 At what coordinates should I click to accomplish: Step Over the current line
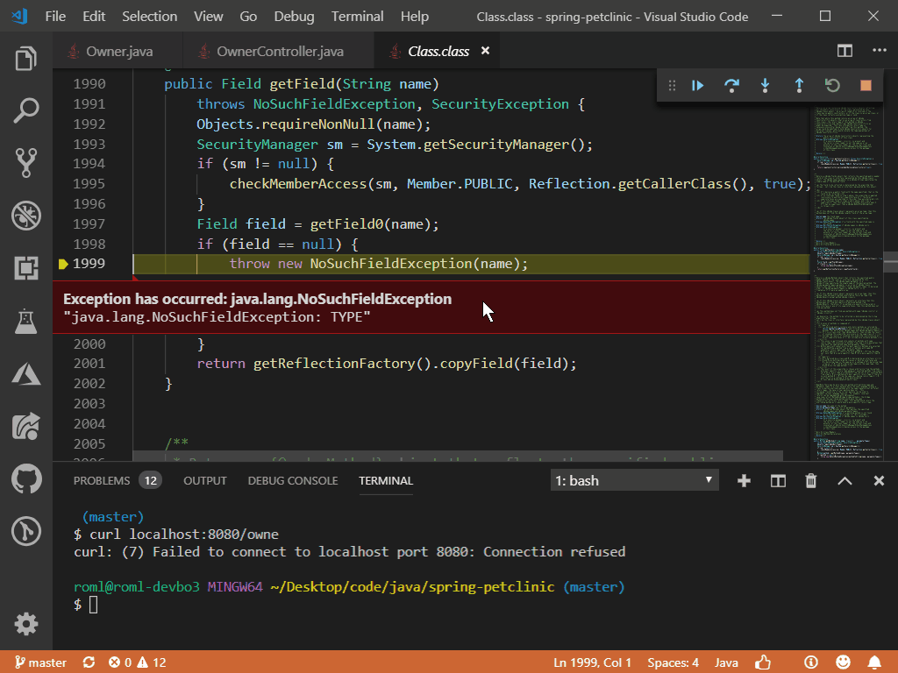point(731,86)
